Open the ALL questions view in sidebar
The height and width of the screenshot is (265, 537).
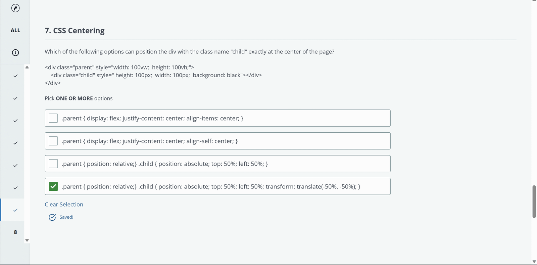coord(15,30)
